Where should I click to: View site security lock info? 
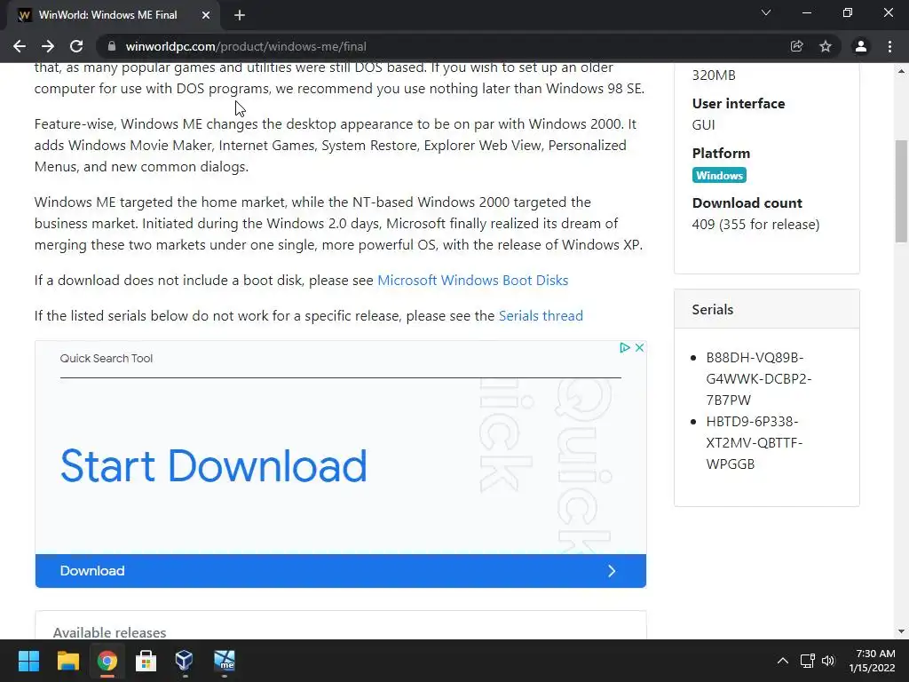pyautogui.click(x=112, y=46)
